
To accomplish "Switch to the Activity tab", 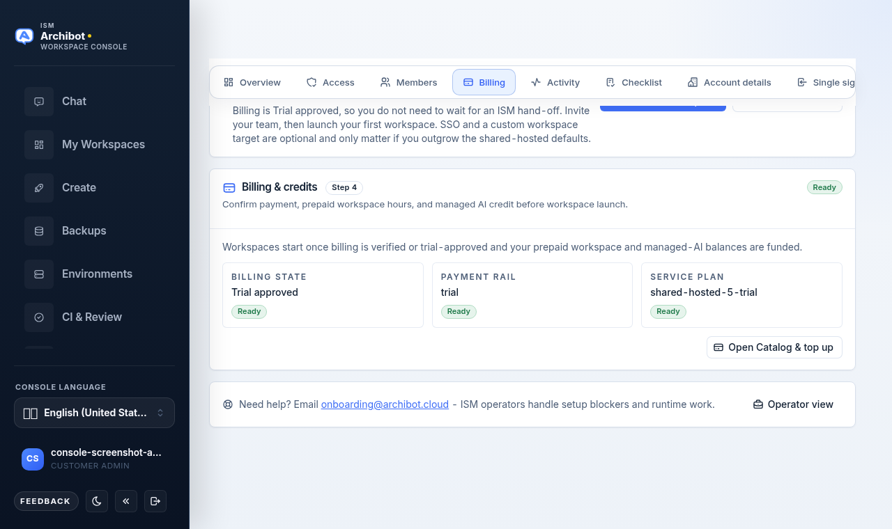I will click(555, 82).
